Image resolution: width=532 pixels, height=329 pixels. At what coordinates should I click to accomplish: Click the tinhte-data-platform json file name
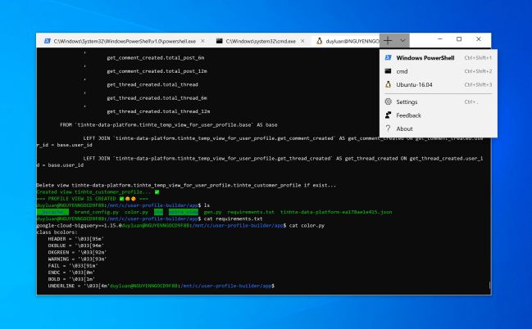pyautogui.click(x=336, y=212)
